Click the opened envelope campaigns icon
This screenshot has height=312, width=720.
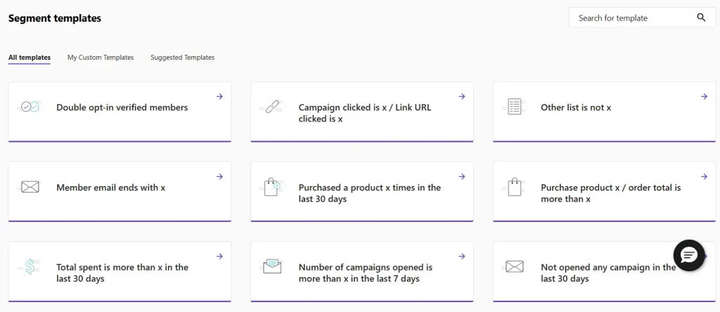[x=272, y=266]
